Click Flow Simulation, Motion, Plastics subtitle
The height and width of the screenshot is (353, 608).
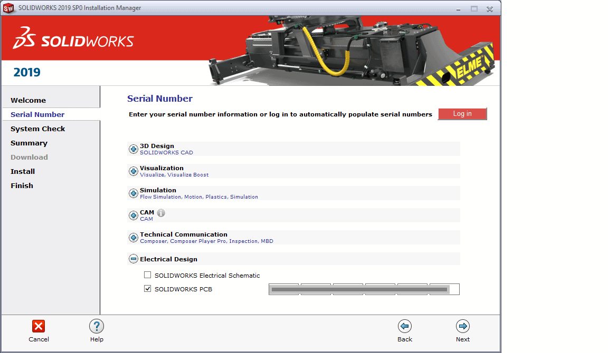pyautogui.click(x=199, y=197)
